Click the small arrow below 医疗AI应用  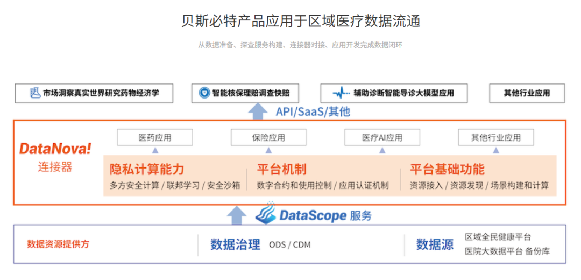click(382, 151)
